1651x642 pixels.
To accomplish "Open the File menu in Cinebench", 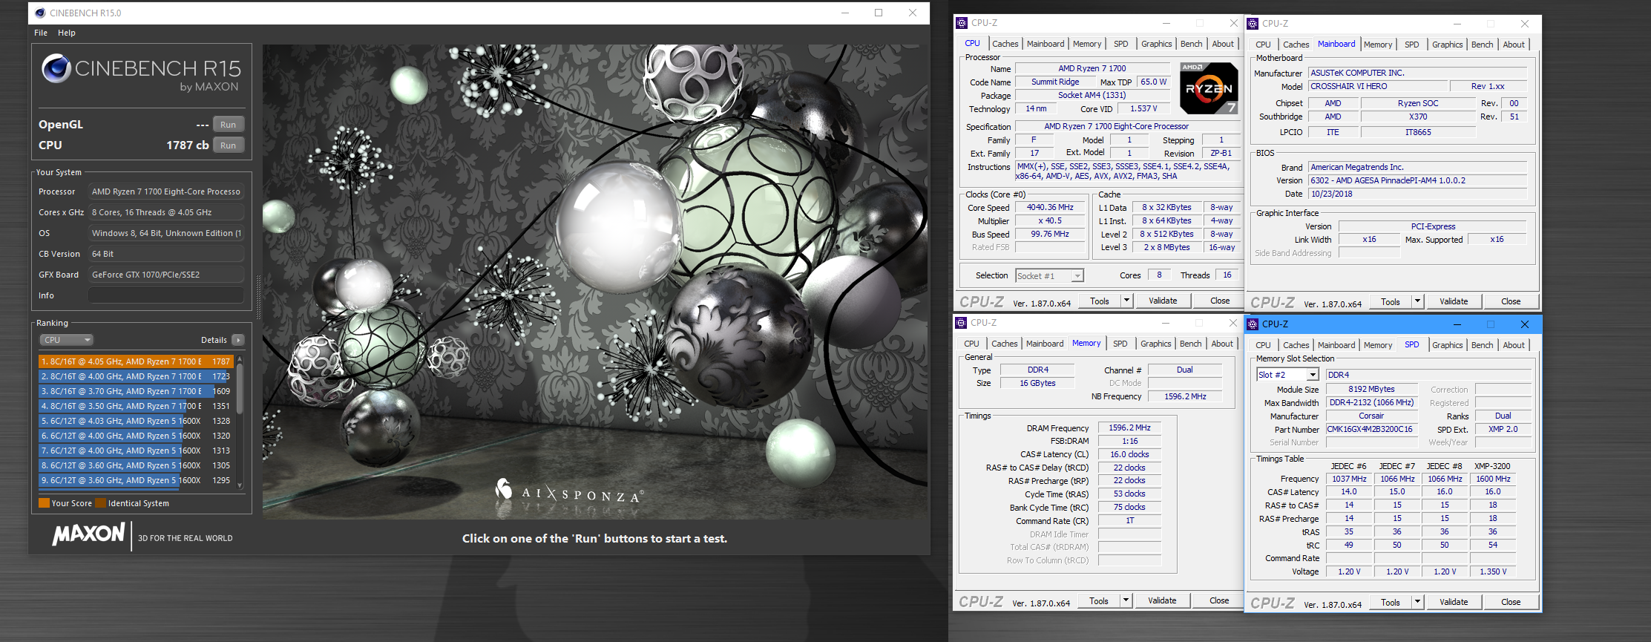I will (41, 33).
